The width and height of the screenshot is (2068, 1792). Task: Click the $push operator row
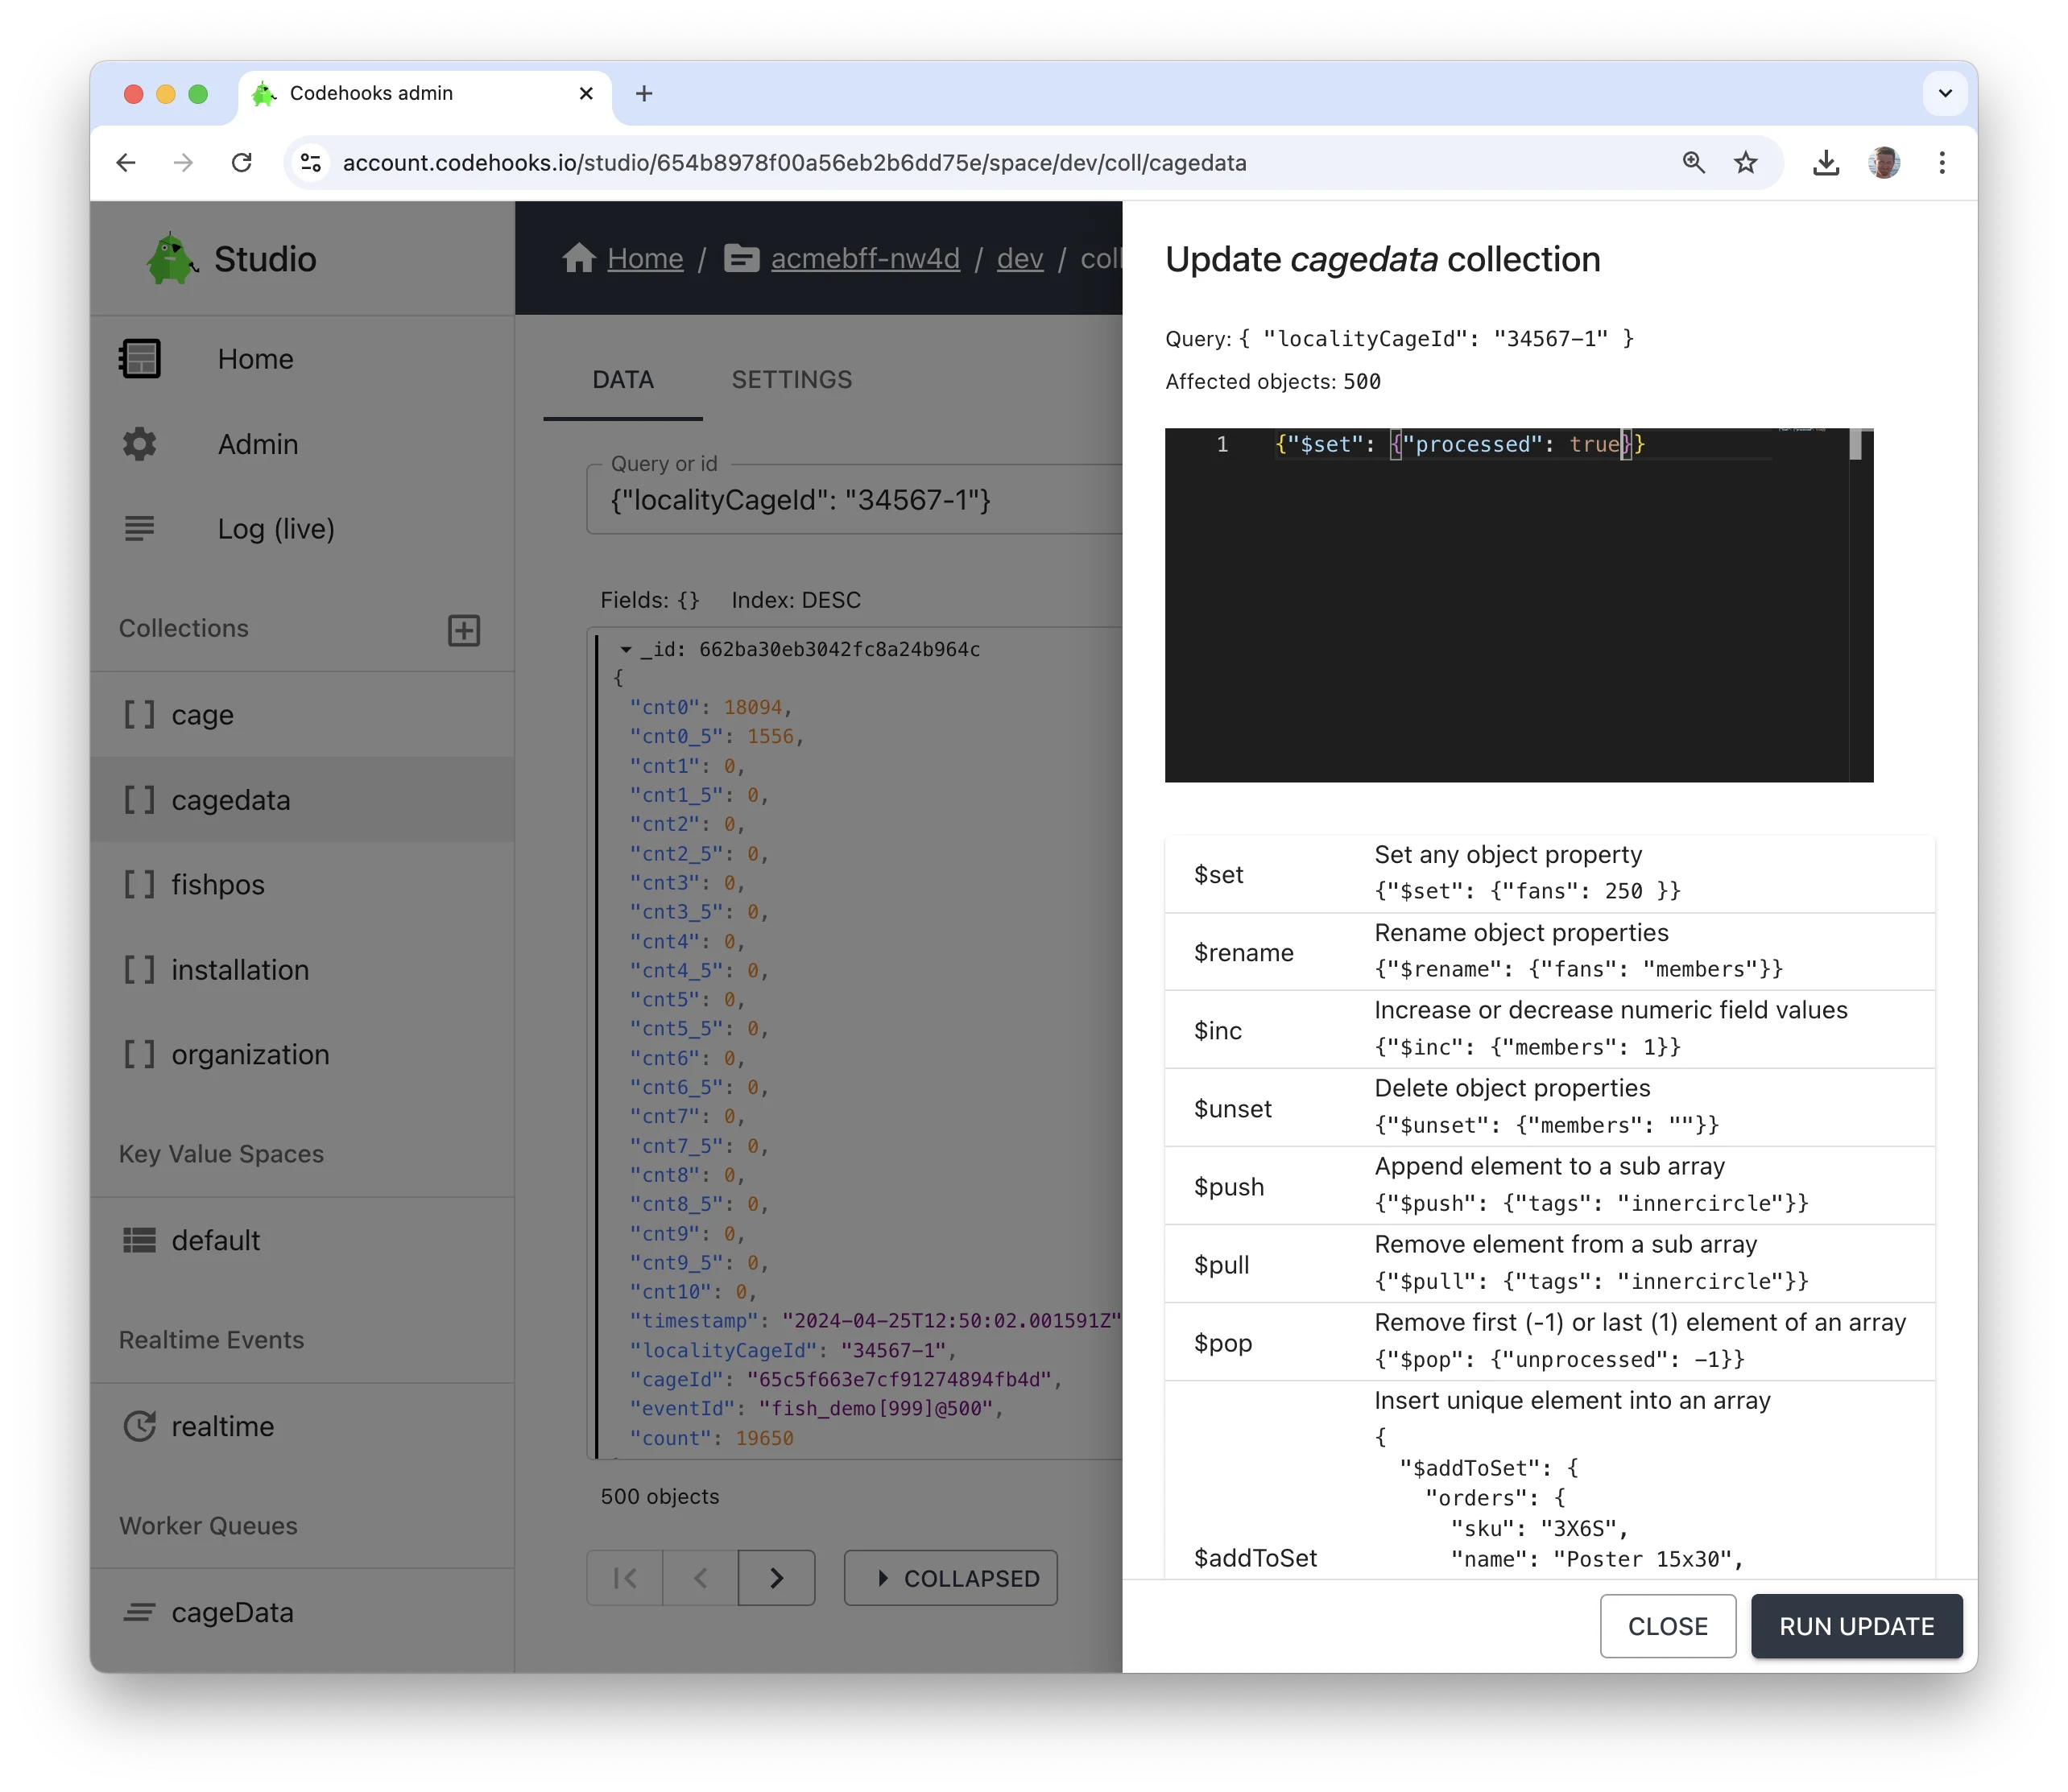[x=1549, y=1186]
